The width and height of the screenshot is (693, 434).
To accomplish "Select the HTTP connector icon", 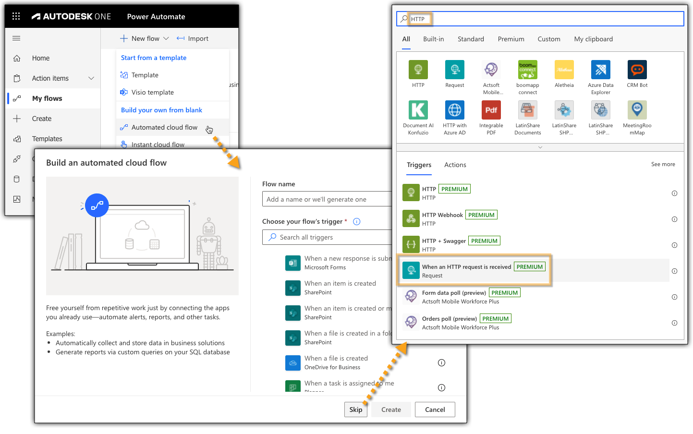I will pyautogui.click(x=418, y=70).
